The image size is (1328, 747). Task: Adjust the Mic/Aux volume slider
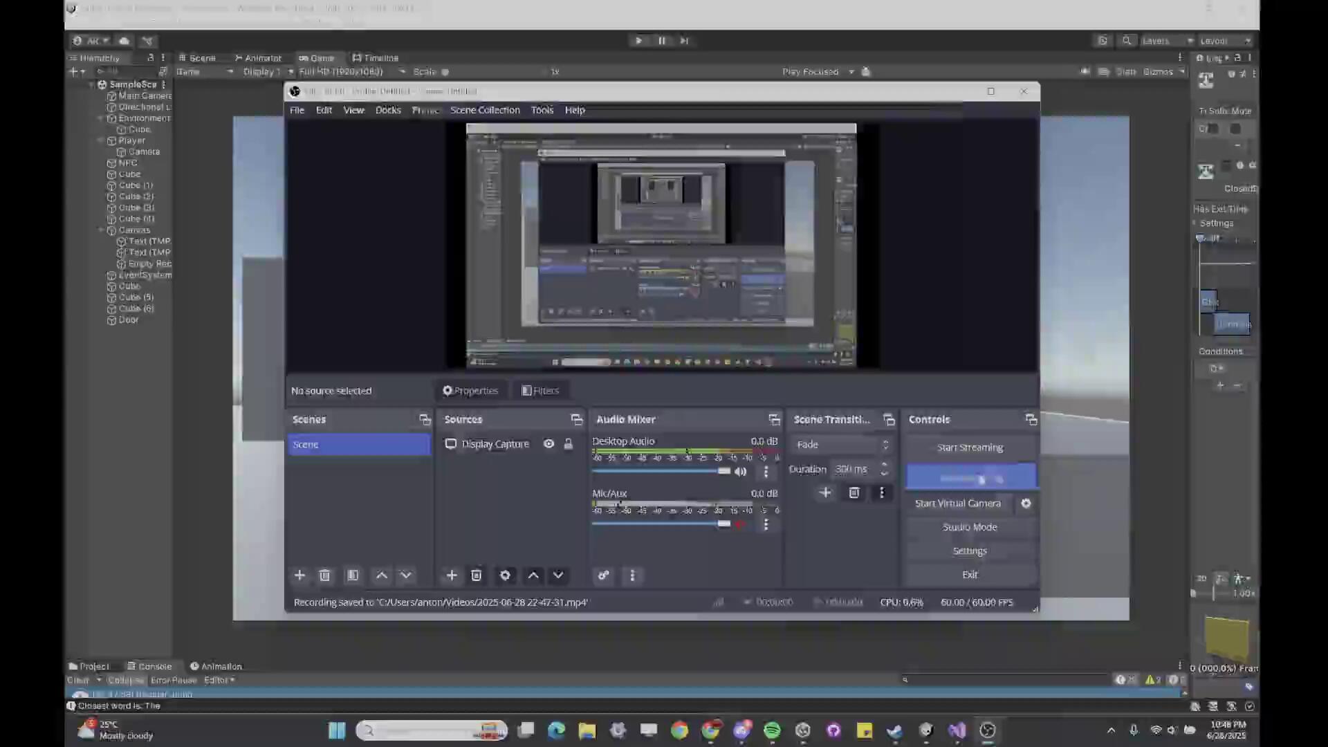point(723,524)
